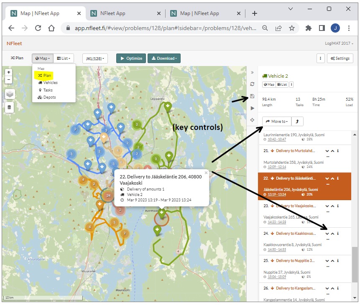
Task: Click the browser address bar
Action: click(x=165, y=28)
